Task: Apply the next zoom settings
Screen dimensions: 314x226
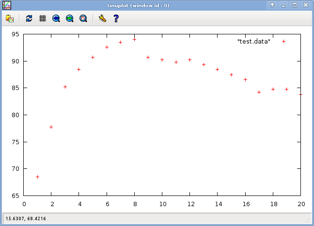Action: tap(70, 18)
